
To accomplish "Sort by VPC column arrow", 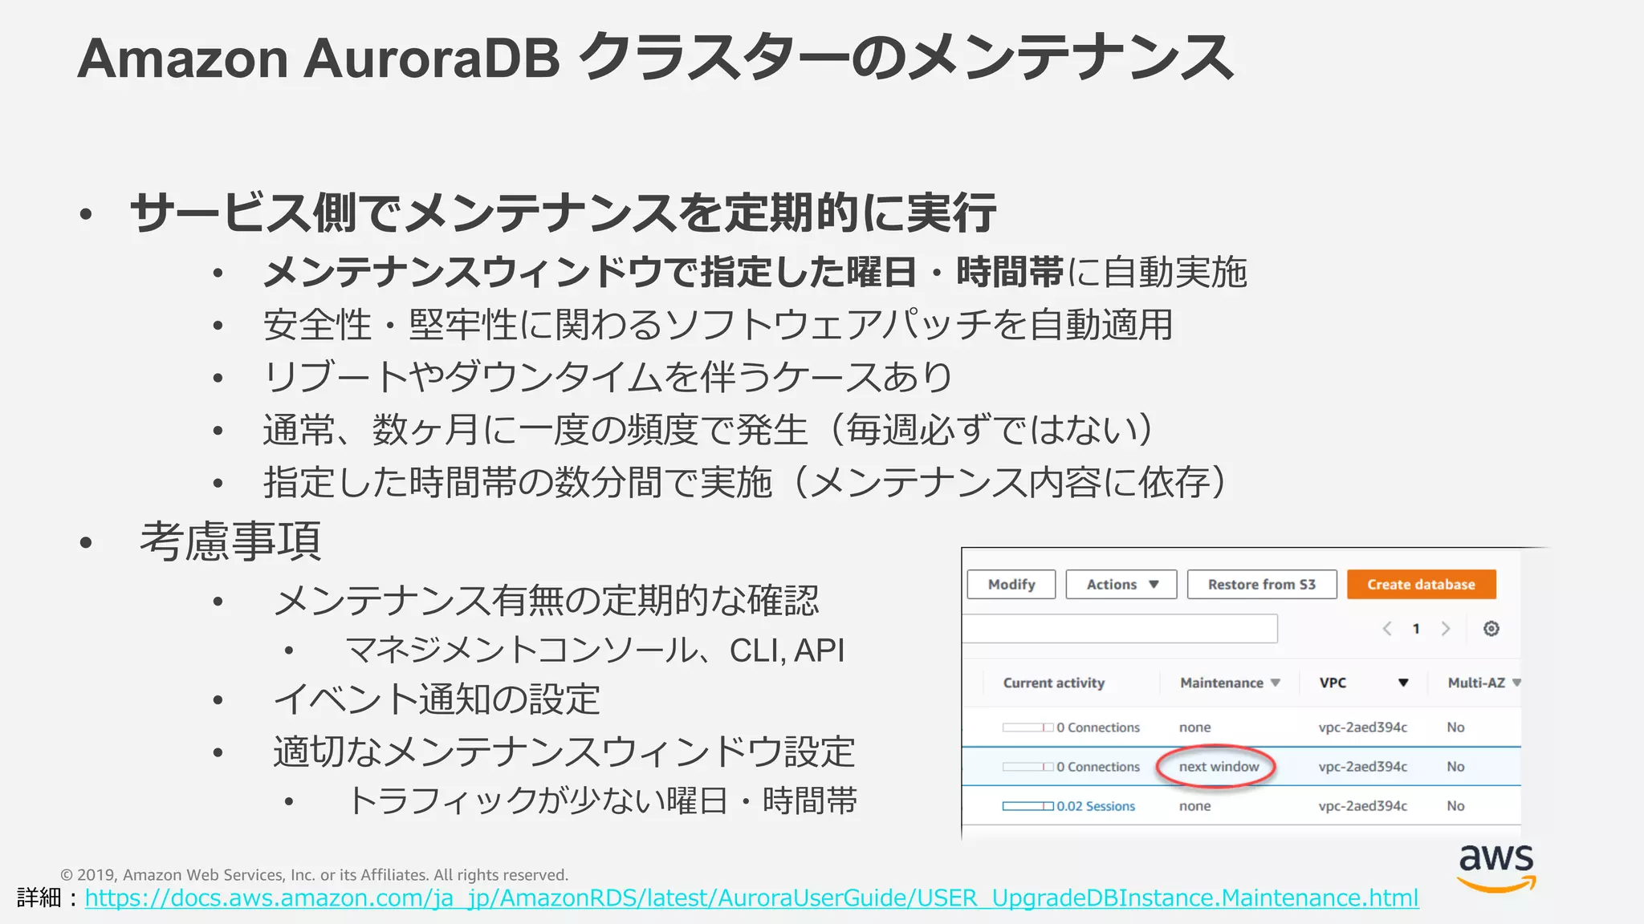I will 1403,683.
